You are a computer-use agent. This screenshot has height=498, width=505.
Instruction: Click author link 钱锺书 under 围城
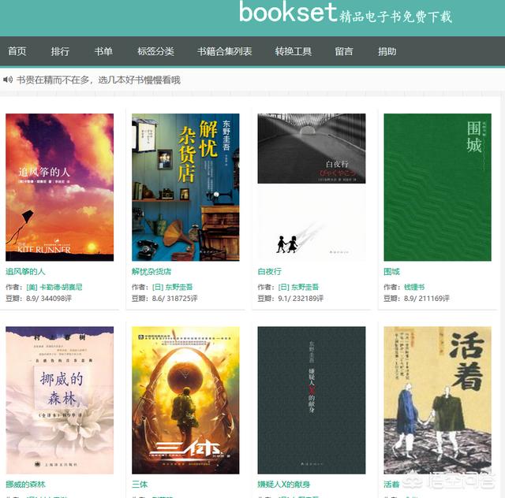click(414, 287)
